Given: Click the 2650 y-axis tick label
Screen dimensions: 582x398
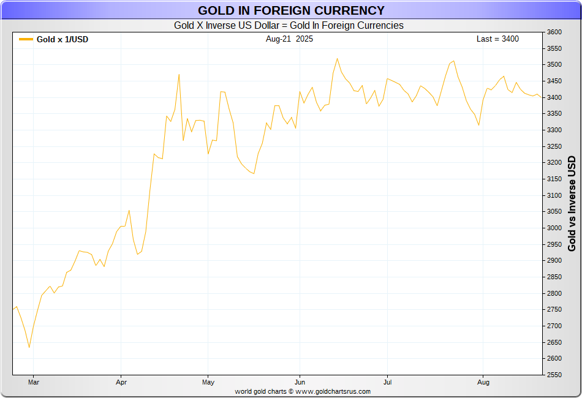Looking at the screenshot, I should pyautogui.click(x=554, y=342).
